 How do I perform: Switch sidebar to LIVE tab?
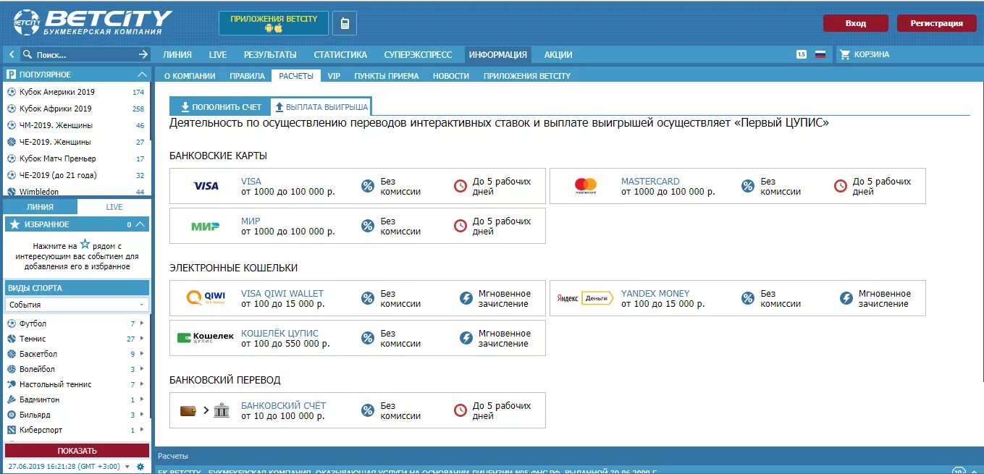point(114,207)
